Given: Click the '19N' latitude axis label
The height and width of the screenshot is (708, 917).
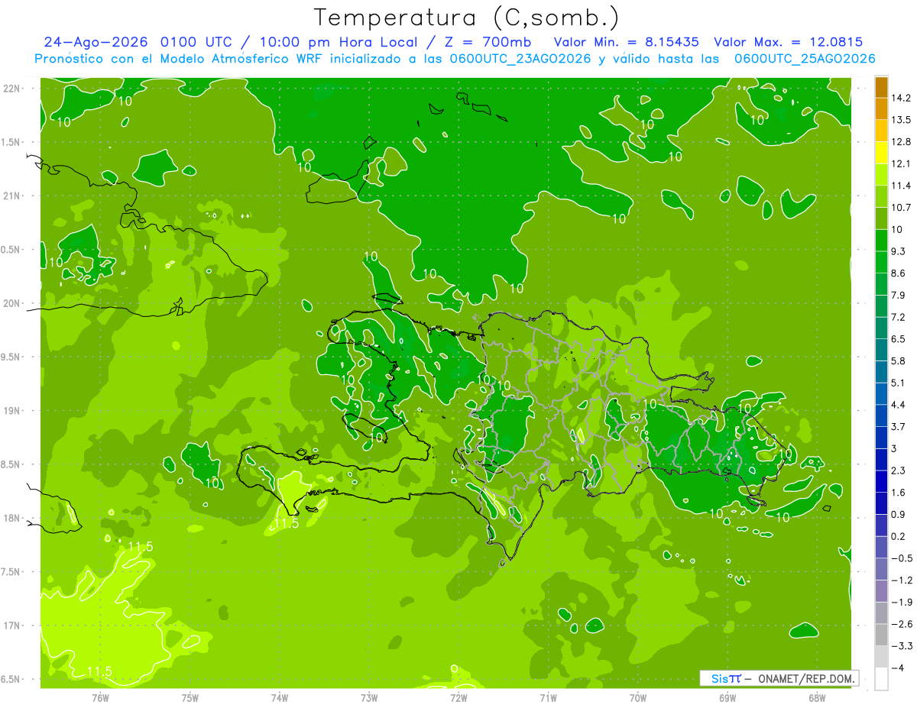Looking at the screenshot, I should [11, 411].
